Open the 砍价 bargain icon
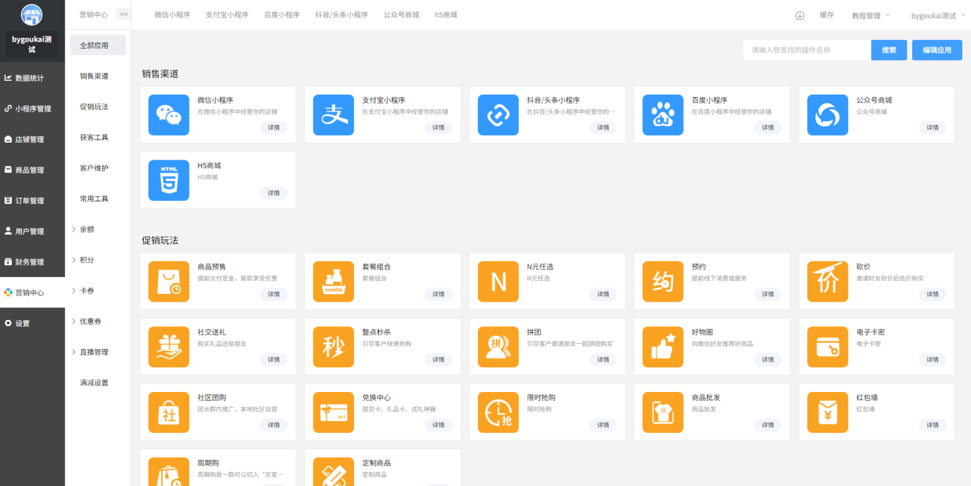This screenshot has width=971, height=486. 827,281
